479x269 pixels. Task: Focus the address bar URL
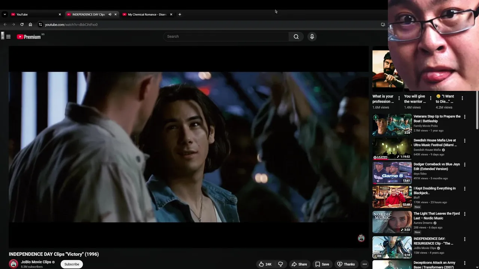71,25
